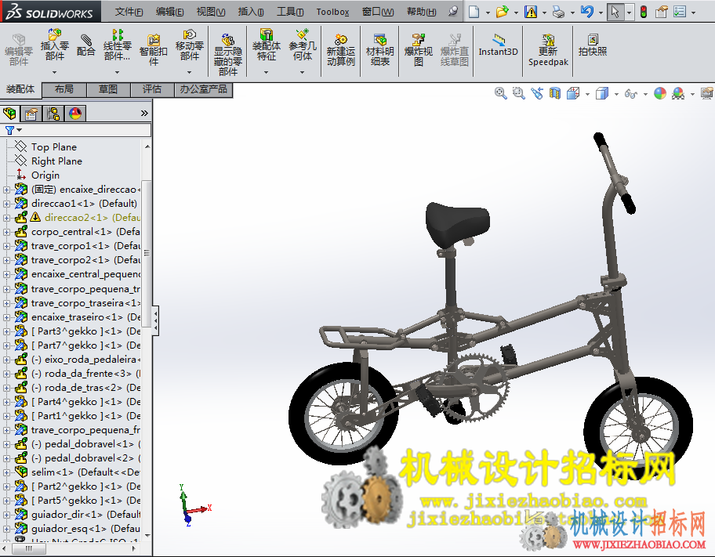715x557 pixels.
Task: Expand direccao2<1> warning component node
Action: point(6,218)
